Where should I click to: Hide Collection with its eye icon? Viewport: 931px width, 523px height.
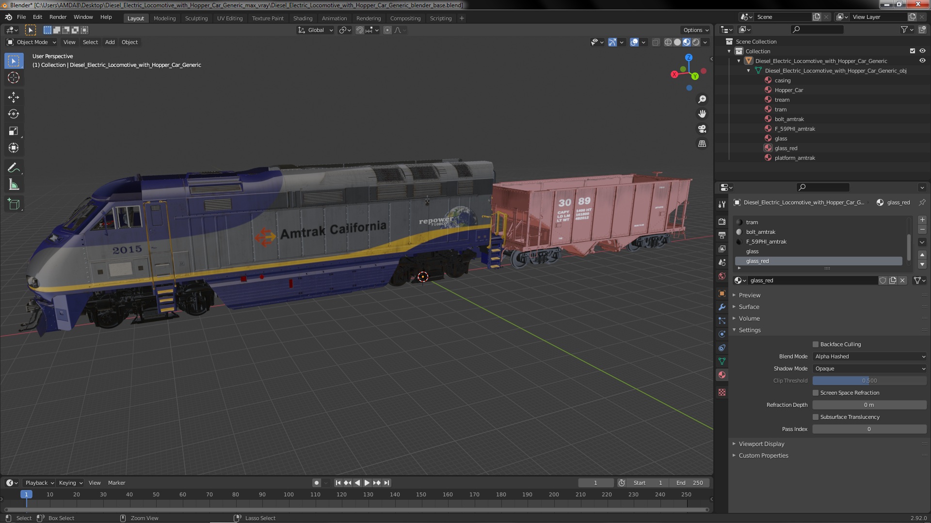point(922,51)
